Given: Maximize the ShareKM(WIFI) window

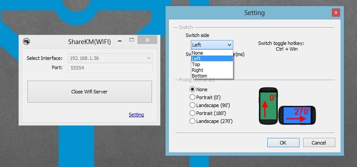Looking at the screenshot, I should point(131,40).
